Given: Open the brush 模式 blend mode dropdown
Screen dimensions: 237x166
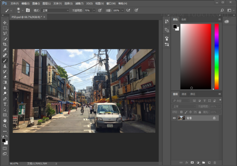Looking at the screenshot, I should [x=55, y=10].
